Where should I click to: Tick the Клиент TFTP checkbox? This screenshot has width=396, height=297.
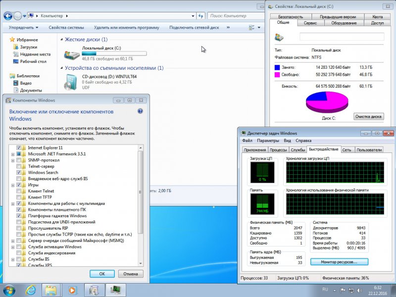click(19, 197)
